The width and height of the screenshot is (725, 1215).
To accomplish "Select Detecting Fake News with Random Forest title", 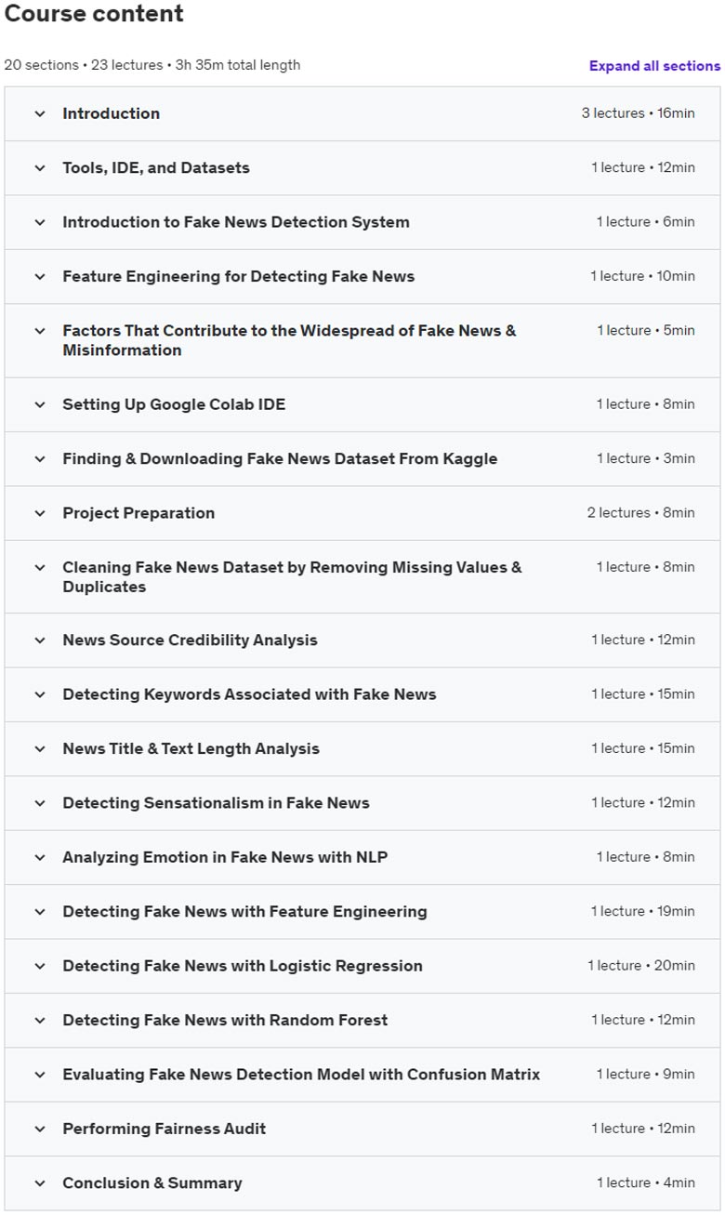I will pyautogui.click(x=225, y=1020).
